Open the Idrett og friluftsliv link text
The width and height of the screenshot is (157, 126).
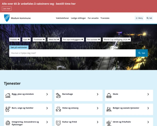(x=122, y=122)
